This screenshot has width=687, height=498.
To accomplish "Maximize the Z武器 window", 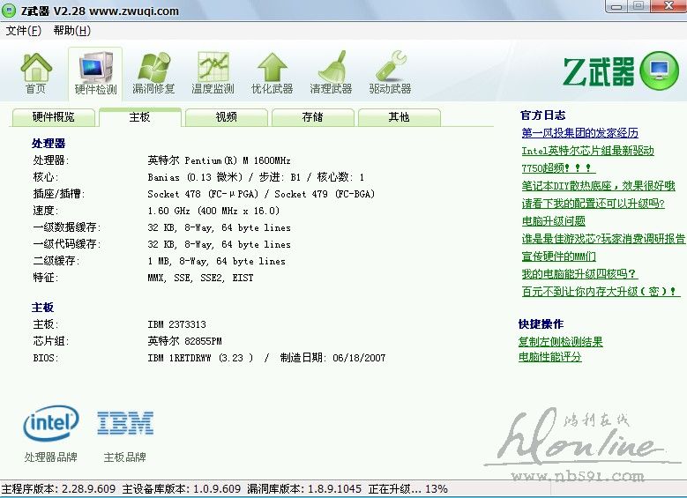I will (638, 6).
